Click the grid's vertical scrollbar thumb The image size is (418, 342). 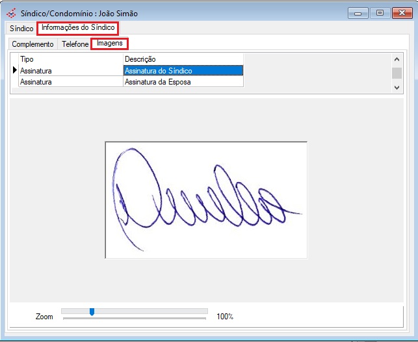point(397,73)
